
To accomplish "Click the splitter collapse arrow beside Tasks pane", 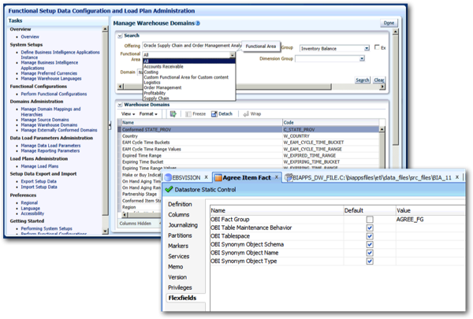I will (110, 124).
